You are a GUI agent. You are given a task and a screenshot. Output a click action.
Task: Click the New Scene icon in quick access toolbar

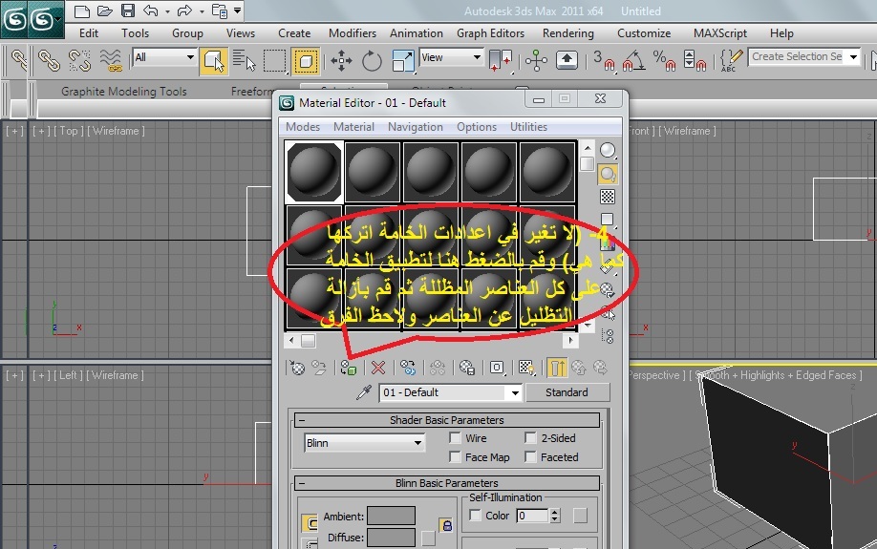tap(81, 11)
